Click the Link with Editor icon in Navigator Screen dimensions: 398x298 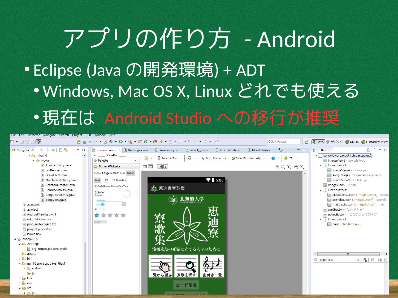66,150
